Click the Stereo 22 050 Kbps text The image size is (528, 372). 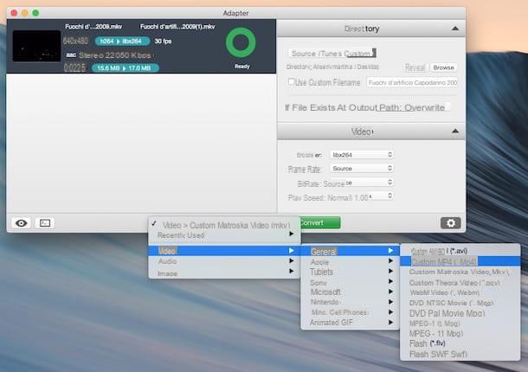coord(115,55)
